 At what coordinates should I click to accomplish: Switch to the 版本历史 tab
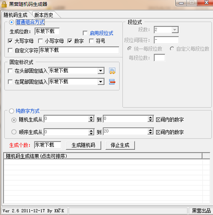[44, 15]
